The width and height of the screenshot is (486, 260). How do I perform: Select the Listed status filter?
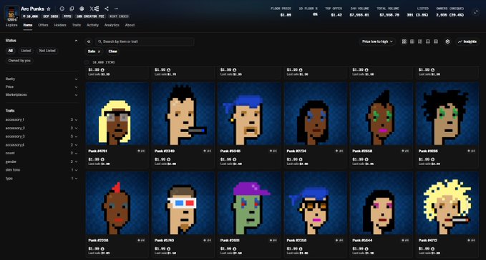[26, 51]
